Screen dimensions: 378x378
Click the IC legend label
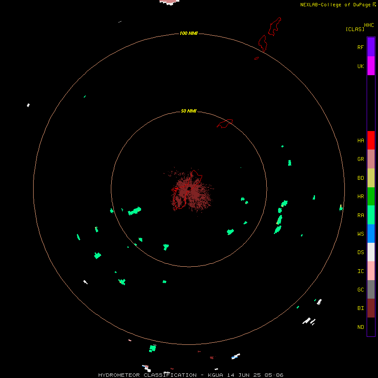click(x=360, y=271)
